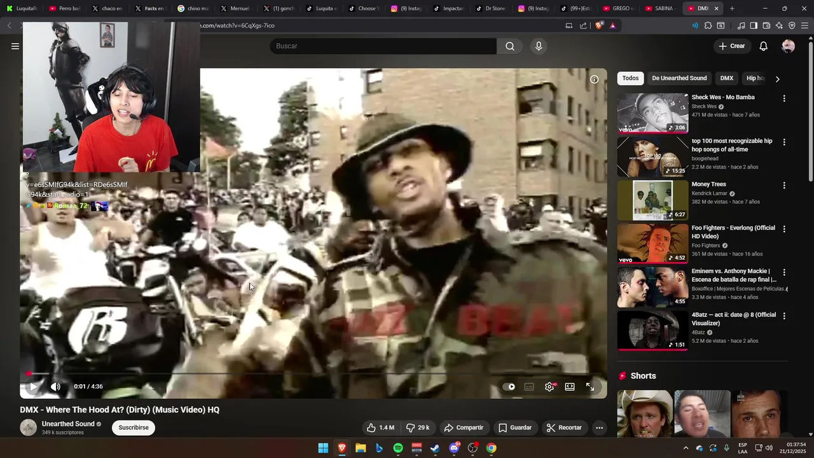Image resolution: width=814 pixels, height=458 pixels.
Task: Switch to the GREGO browser tab
Action: 617,8
